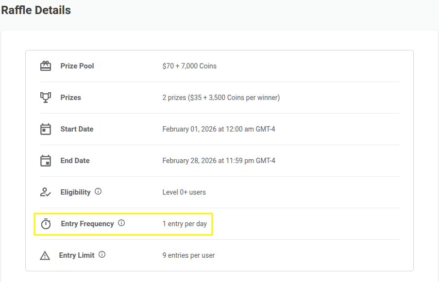This screenshot has width=439, height=282.
Task: Open the info tooltip beside Entry Limit
Action: 102,255
